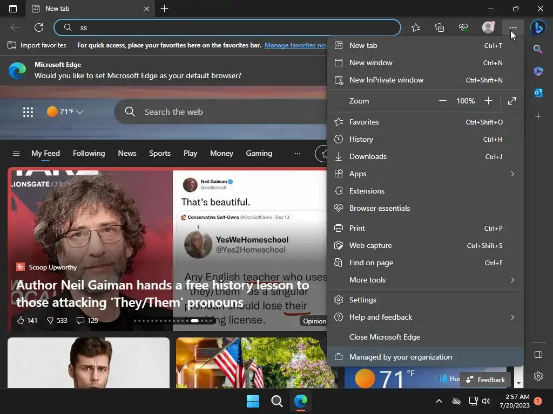
Task: Open Browser essentials menu item
Action: click(425, 209)
